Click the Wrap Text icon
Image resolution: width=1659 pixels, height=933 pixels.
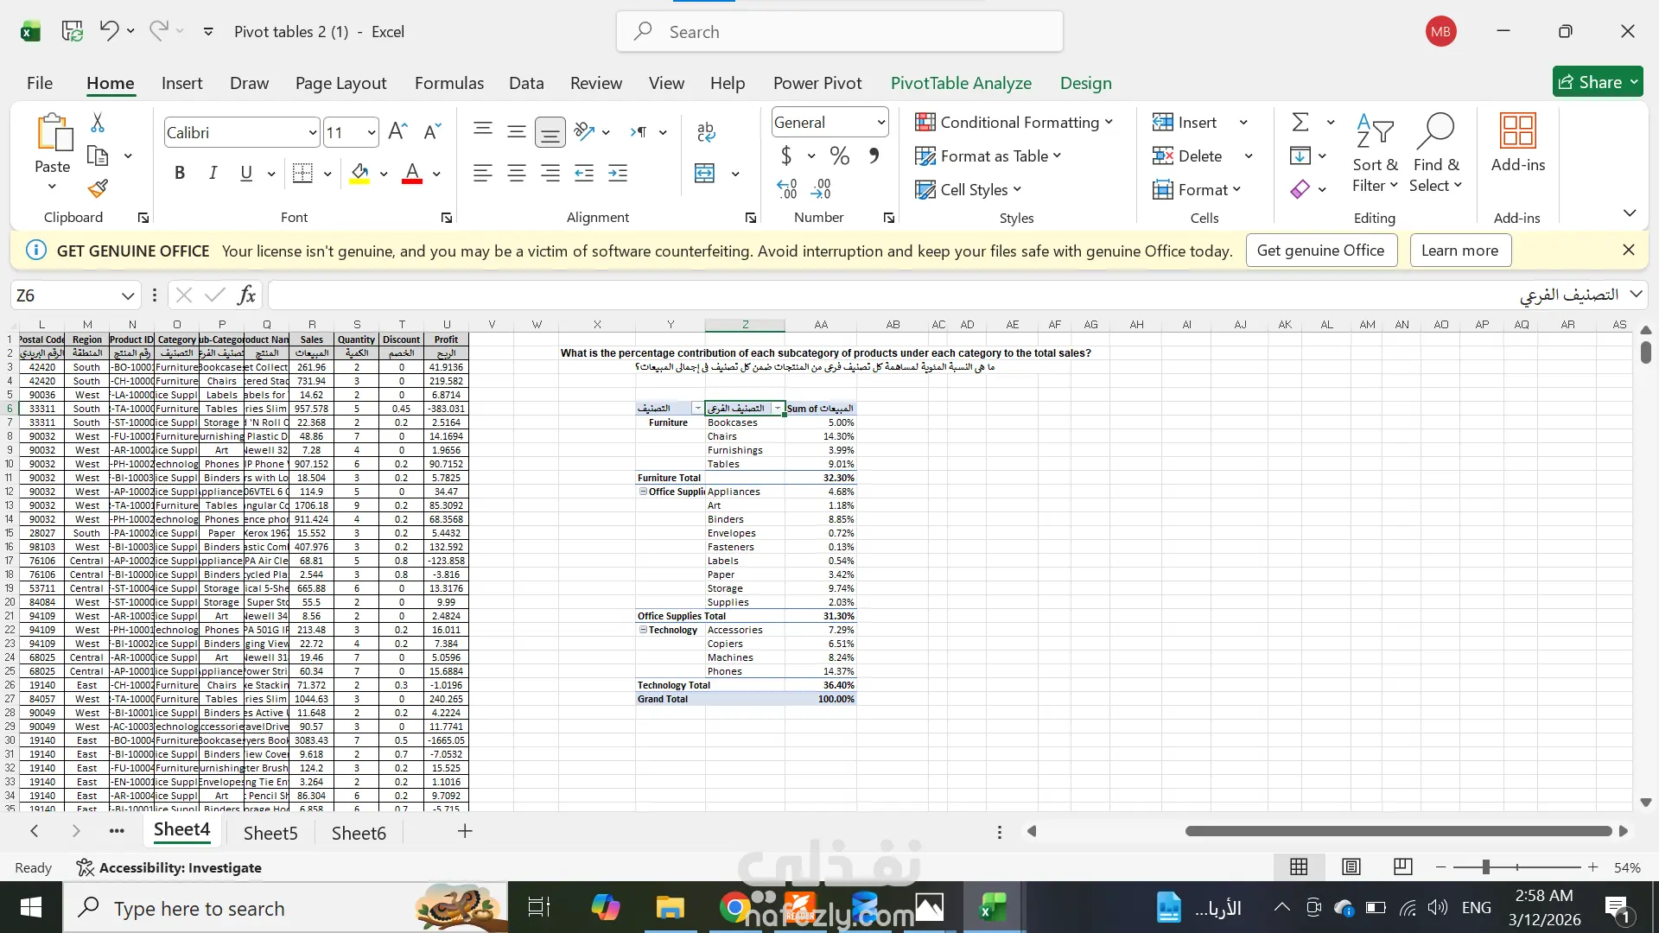pos(705,131)
